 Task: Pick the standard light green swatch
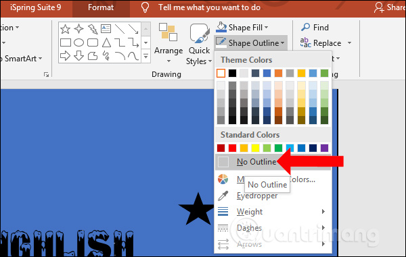coord(267,148)
